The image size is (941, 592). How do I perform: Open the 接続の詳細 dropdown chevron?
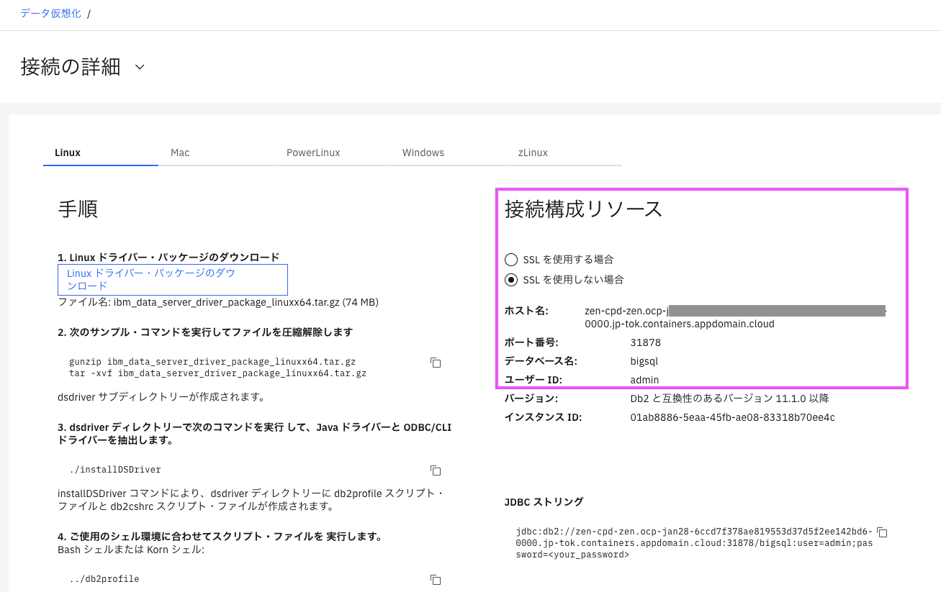click(x=140, y=67)
